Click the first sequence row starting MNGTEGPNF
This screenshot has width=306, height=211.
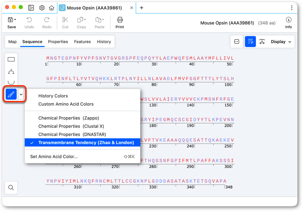pos(140,58)
